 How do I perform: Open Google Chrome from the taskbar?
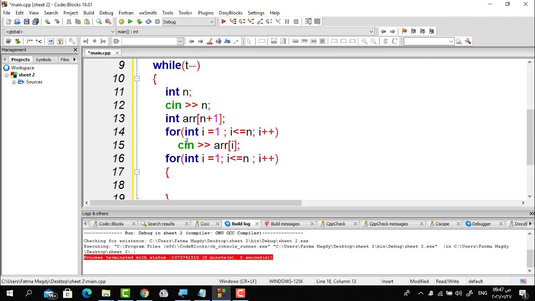tap(144, 293)
